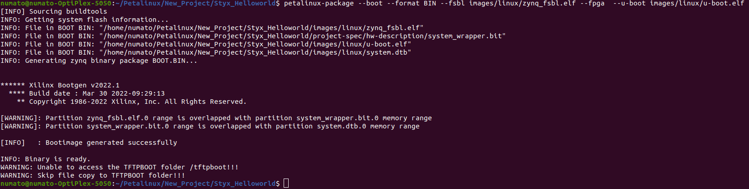
Task: Click the system.dtb file path
Action: pos(255,52)
